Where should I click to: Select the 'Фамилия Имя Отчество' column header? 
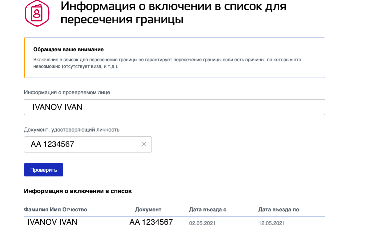(x=56, y=210)
